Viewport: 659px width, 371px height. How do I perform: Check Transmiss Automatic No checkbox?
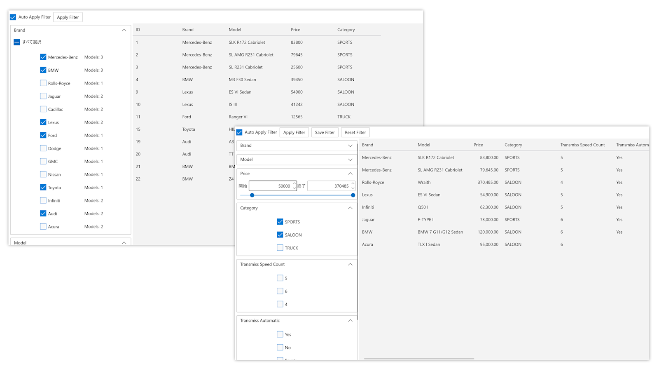(x=280, y=348)
